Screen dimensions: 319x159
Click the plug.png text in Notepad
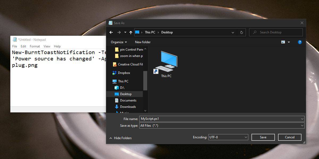click(25, 65)
